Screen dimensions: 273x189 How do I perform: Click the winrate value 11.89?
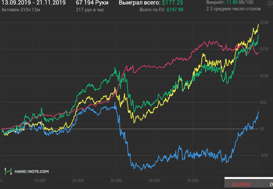(x=232, y=2)
